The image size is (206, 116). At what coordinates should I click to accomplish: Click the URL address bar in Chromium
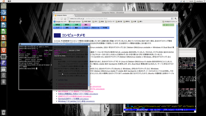click(120, 18)
